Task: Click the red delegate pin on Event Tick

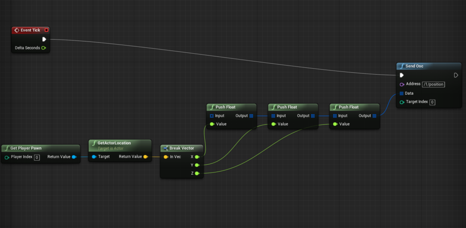Action: [46, 30]
